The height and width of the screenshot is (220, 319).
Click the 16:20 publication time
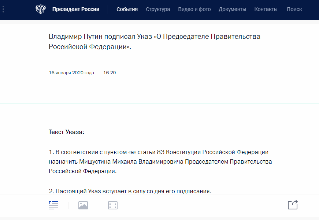click(110, 73)
